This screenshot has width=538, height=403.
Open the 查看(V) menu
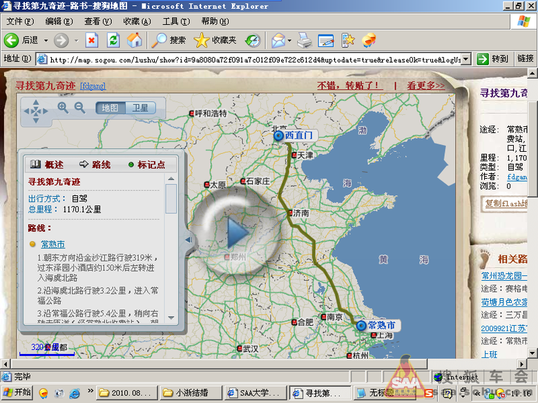tap(98, 21)
